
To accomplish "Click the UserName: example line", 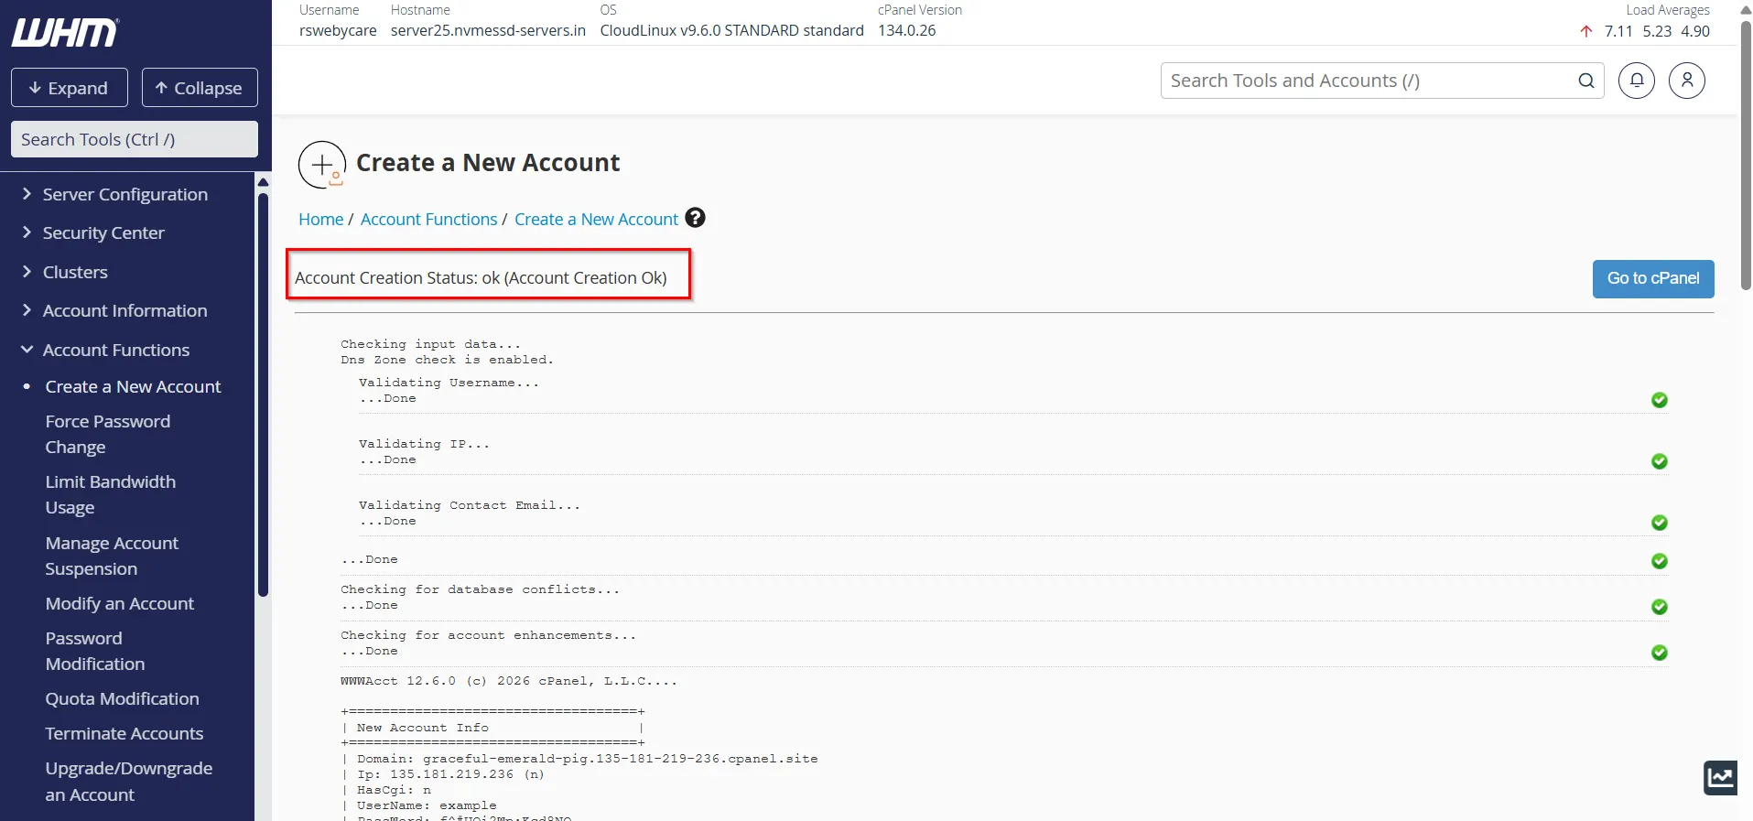I will coord(419,805).
